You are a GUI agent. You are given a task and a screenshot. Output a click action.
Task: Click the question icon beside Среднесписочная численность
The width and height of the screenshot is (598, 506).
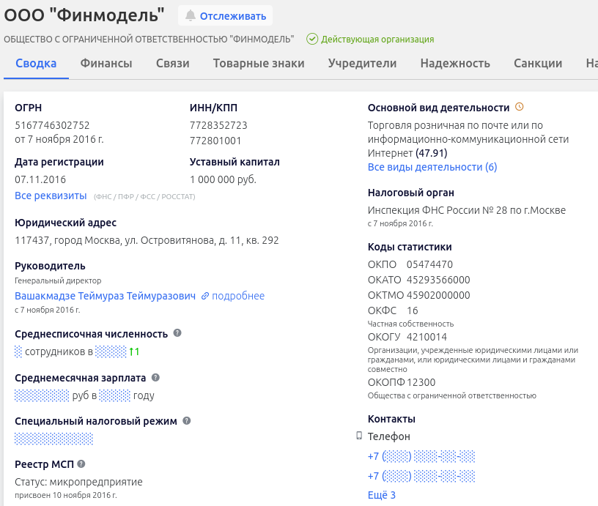(x=177, y=333)
